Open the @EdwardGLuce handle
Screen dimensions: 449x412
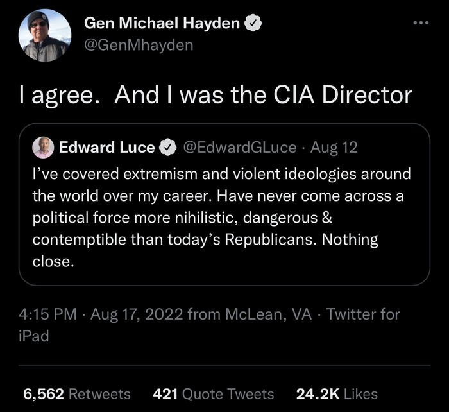[x=239, y=148]
